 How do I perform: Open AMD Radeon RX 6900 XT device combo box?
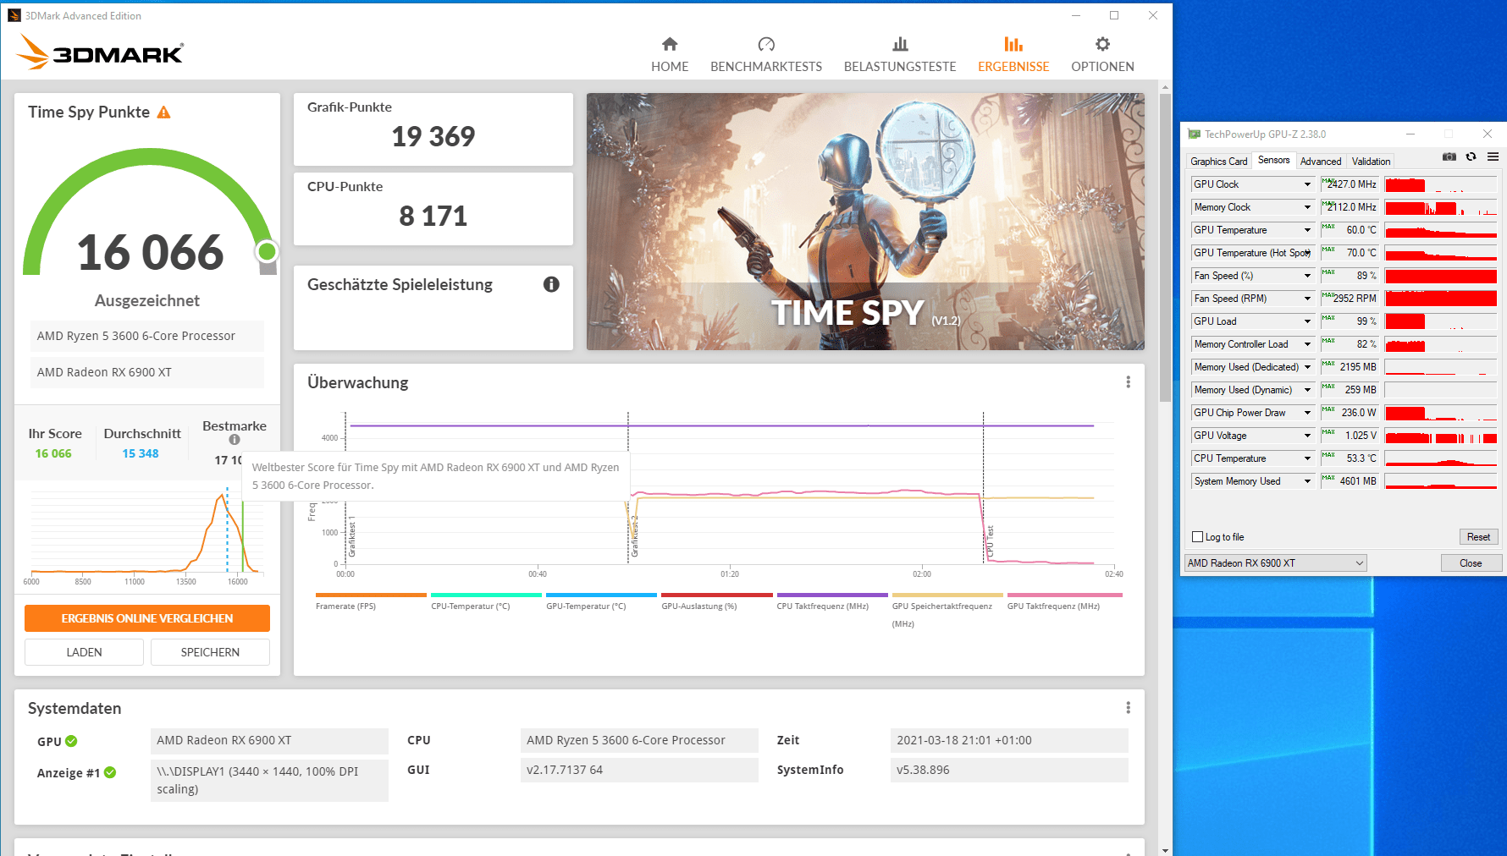pos(1275,563)
